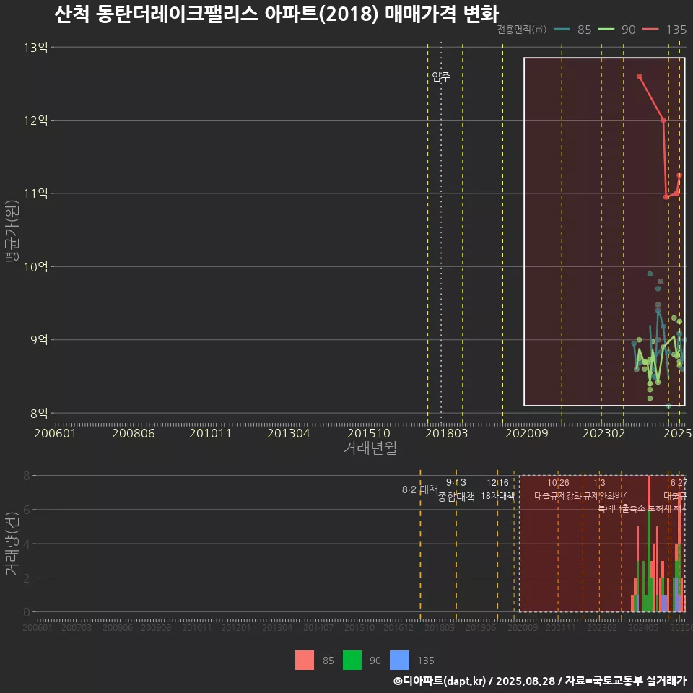
Task: Click the 평균가(원) axis title
Action: (12, 232)
